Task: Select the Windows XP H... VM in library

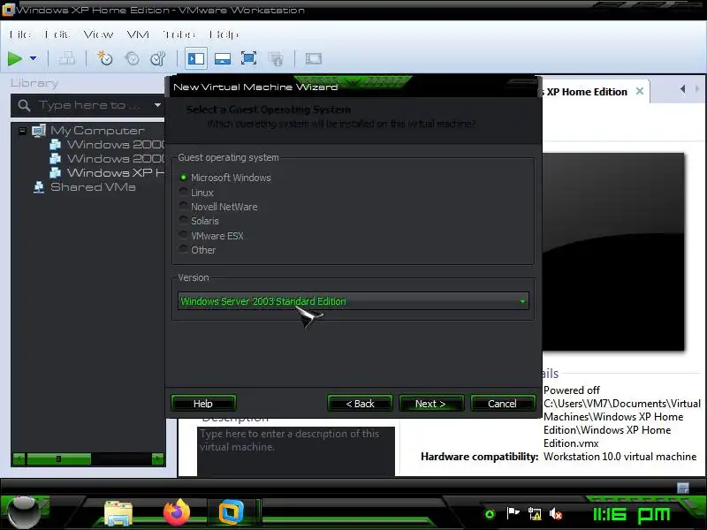Action: pos(117,172)
